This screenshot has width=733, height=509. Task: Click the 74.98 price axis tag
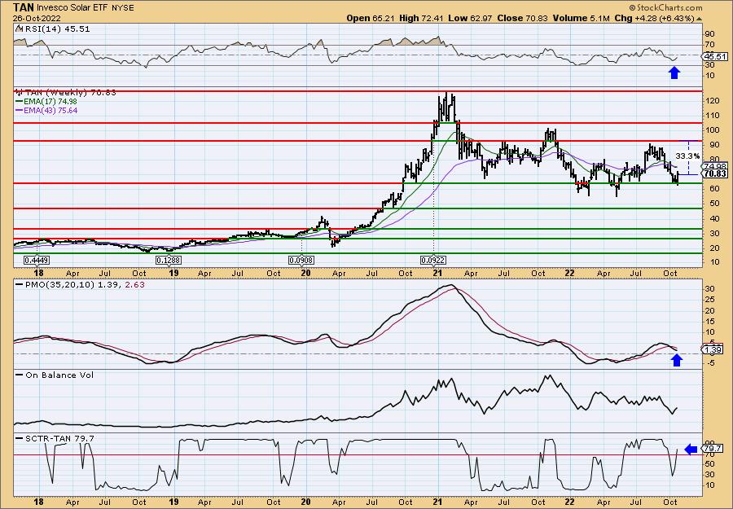pos(715,166)
